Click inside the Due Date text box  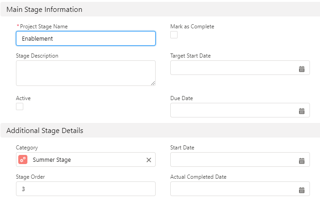(x=233, y=110)
